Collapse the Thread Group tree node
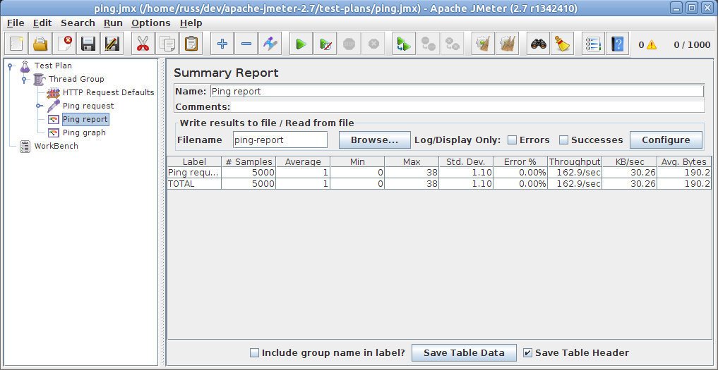The image size is (718, 370). [24, 79]
